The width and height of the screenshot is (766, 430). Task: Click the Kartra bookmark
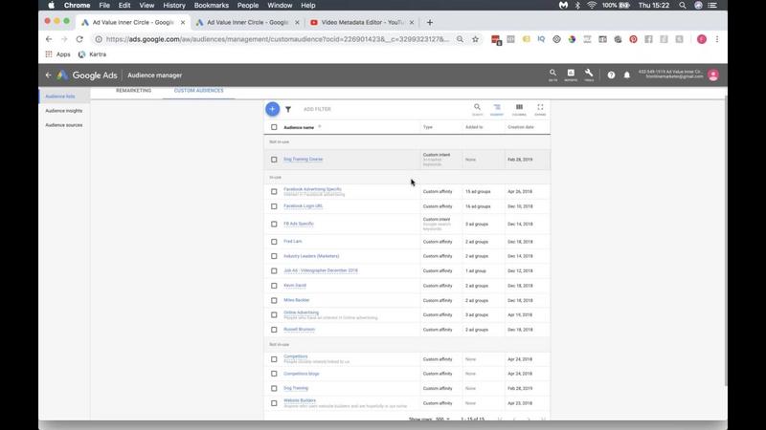coord(92,54)
